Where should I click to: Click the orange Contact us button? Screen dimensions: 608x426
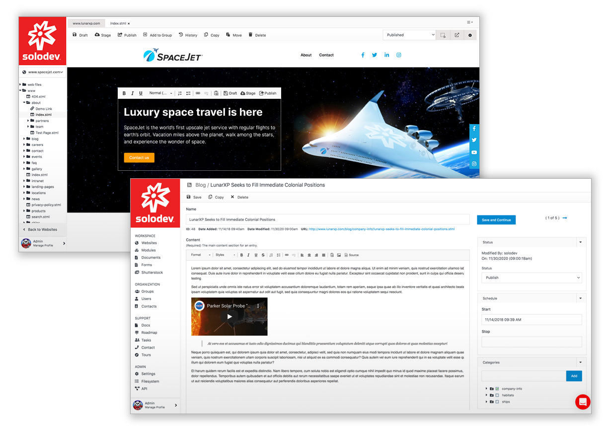click(139, 158)
